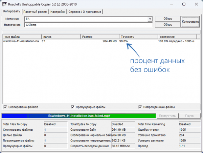
Task: Click Ошибок чтения value 1005
Action: [190, 130]
